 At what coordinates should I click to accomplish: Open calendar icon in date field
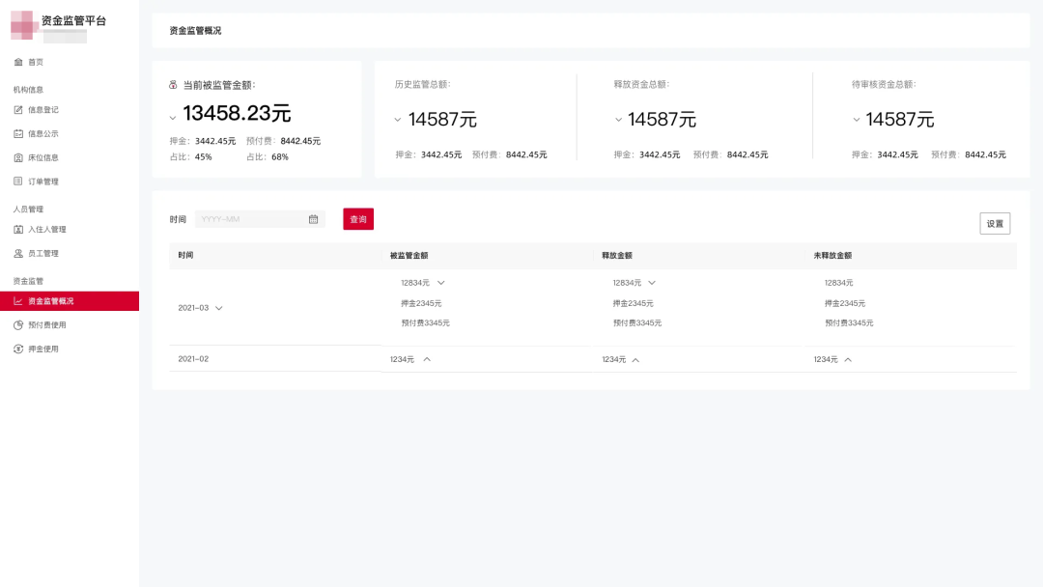click(313, 219)
